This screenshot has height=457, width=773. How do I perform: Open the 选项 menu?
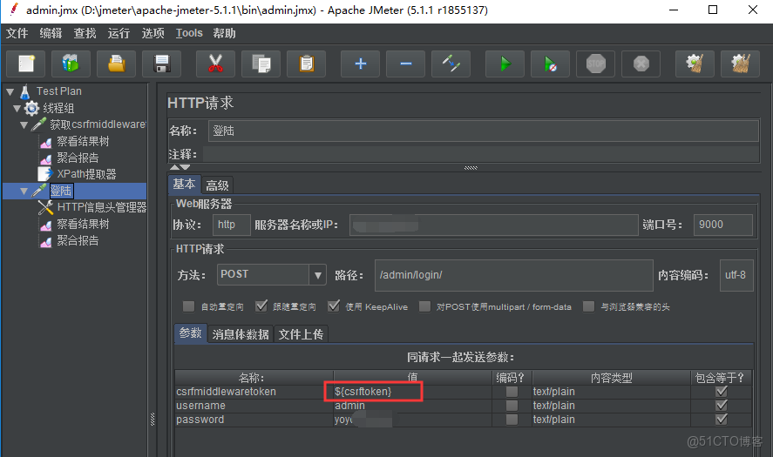(x=153, y=33)
